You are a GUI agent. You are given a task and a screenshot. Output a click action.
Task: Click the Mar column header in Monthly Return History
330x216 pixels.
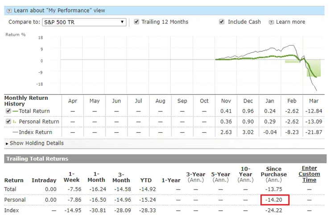click(314, 101)
